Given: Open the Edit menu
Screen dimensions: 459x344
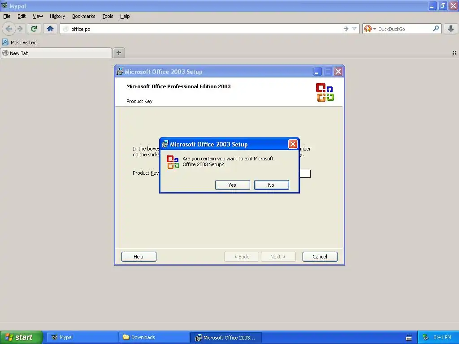Looking at the screenshot, I should click(22, 16).
